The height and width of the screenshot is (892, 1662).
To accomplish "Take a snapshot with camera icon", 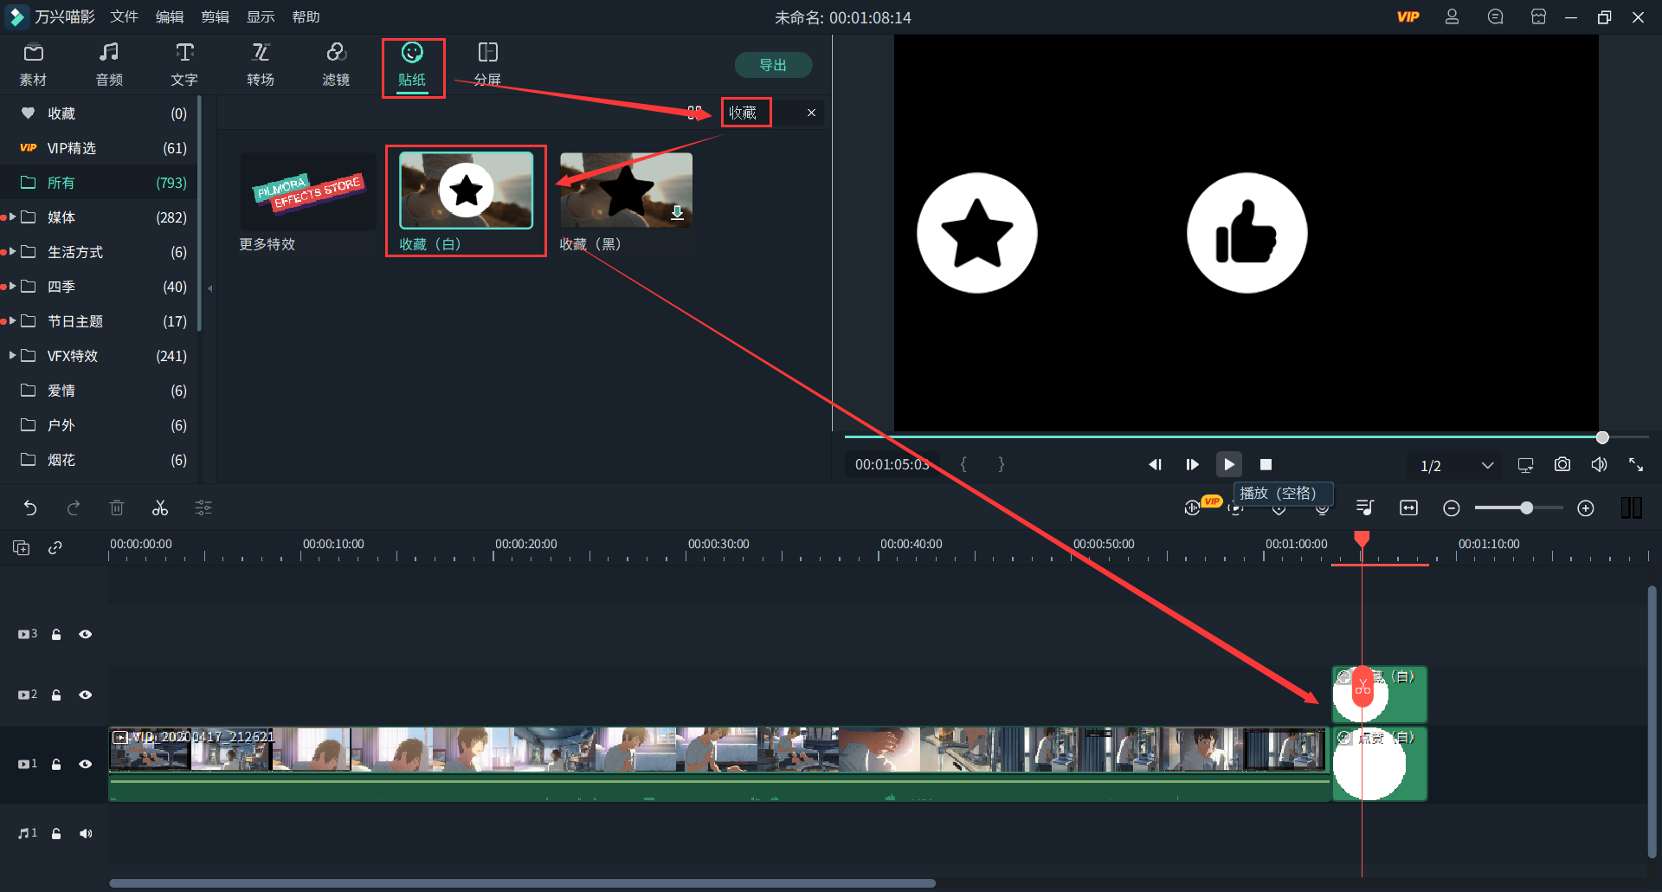I will tap(1562, 465).
